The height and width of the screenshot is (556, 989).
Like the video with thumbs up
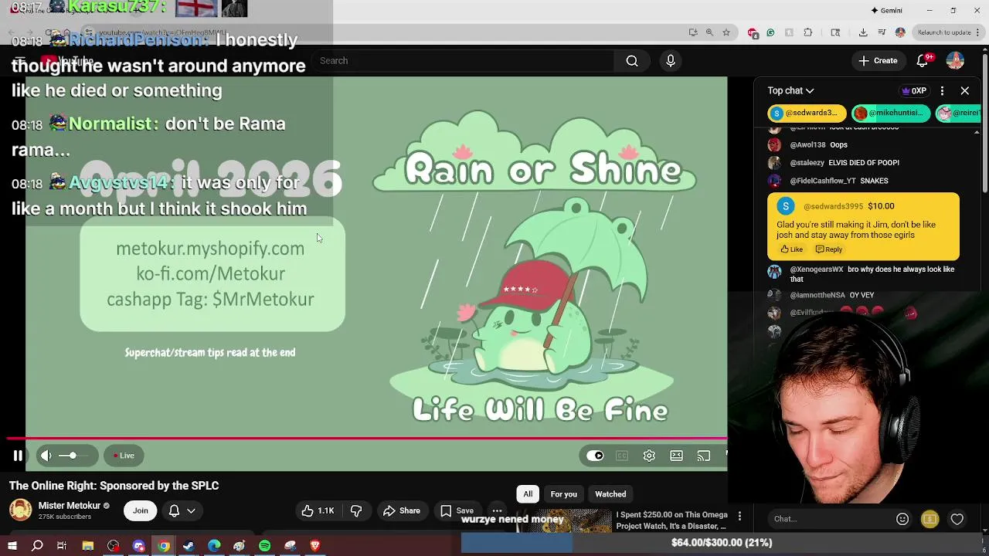318,510
